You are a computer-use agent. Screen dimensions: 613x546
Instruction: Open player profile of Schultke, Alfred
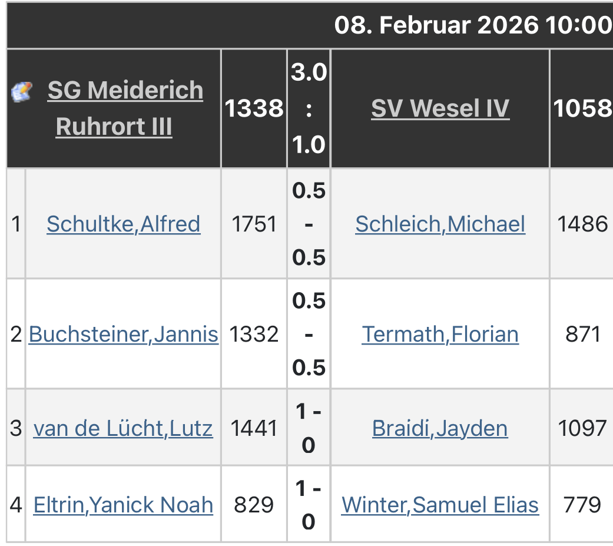124,224
